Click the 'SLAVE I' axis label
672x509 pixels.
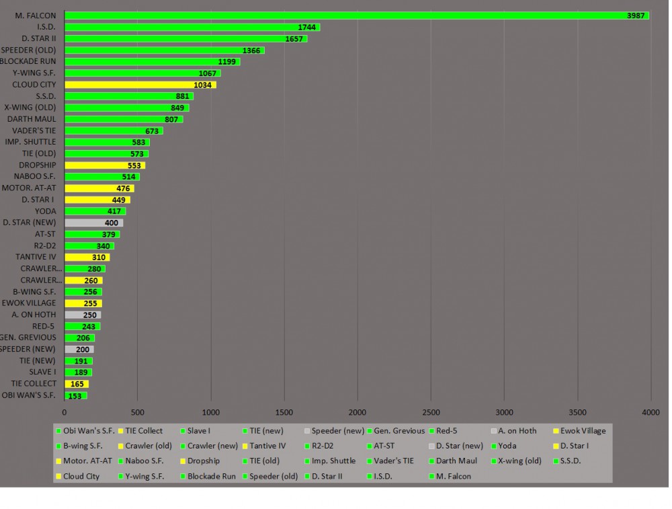(x=42, y=372)
